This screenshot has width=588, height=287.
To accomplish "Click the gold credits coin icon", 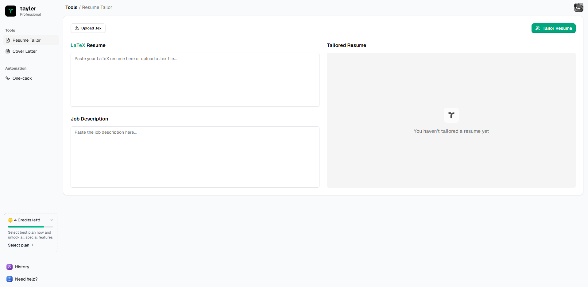I will (10, 220).
